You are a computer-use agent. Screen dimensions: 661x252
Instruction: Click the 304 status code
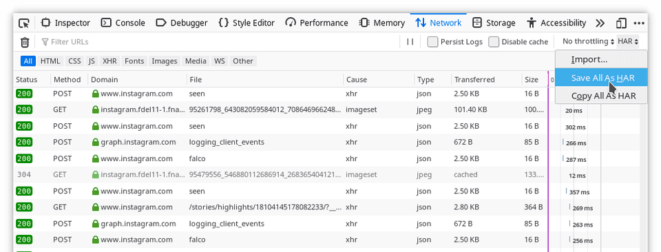point(24,174)
